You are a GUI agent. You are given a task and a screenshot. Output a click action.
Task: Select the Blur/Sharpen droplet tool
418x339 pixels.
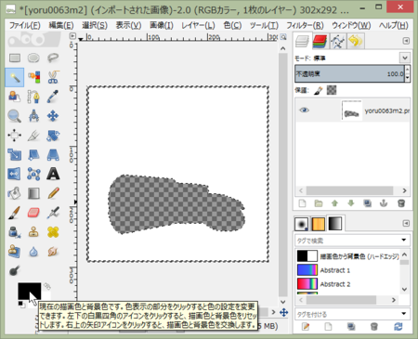[x=33, y=252]
